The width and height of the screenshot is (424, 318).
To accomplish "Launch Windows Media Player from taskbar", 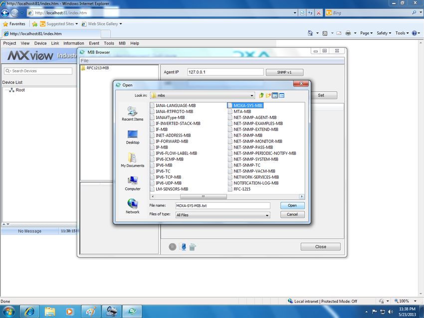I will pos(69,312).
